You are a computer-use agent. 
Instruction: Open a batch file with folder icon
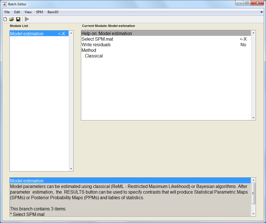tap(12, 19)
